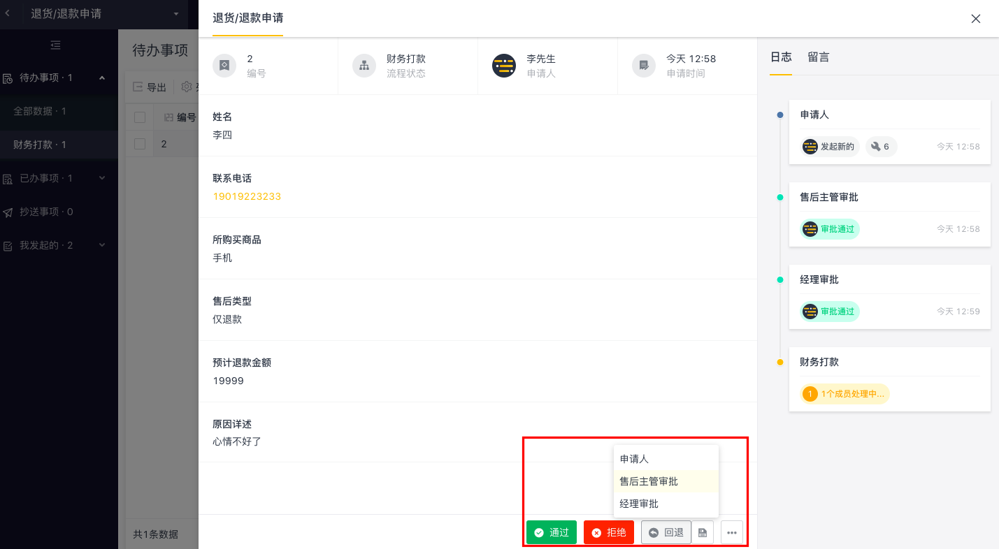Expand the 已办事项 sidebar group

(102, 178)
